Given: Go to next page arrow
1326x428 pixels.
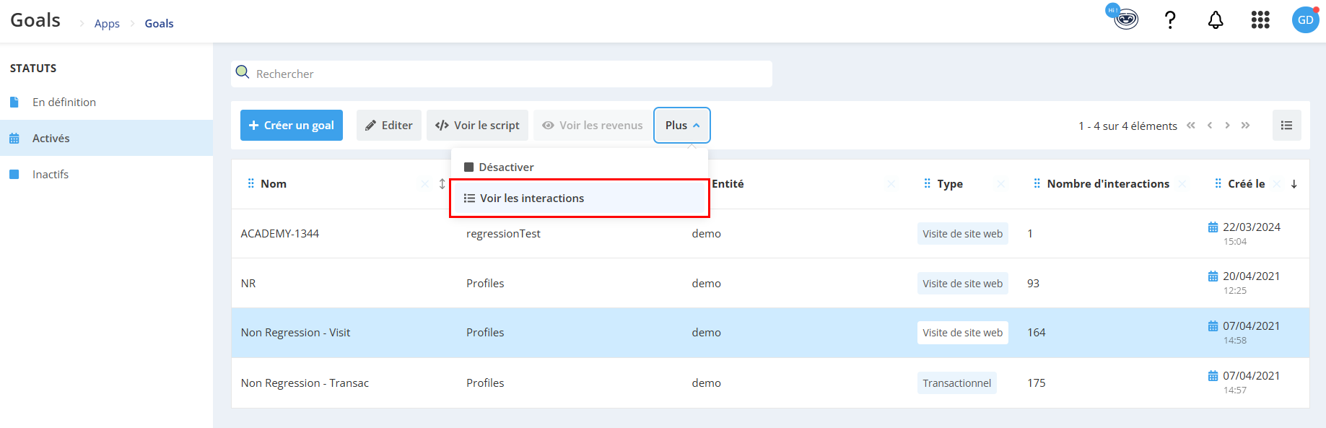Looking at the screenshot, I should click(1227, 125).
